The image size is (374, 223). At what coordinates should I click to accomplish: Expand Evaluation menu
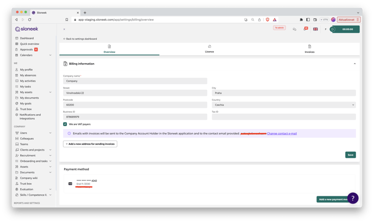(x=51, y=189)
